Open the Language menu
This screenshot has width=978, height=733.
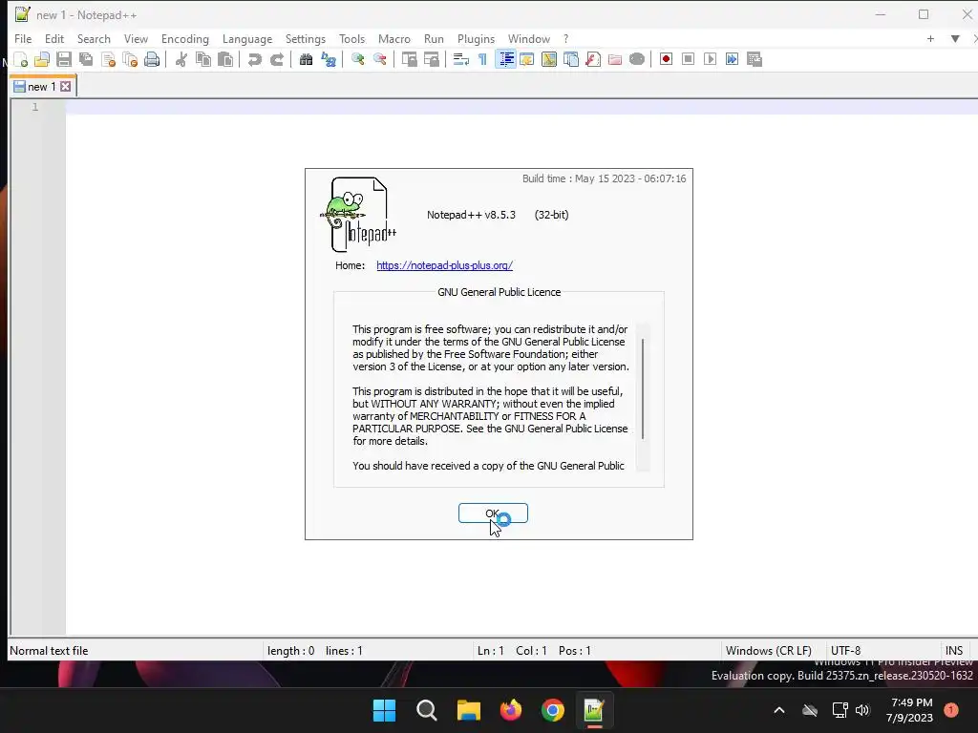(x=247, y=38)
